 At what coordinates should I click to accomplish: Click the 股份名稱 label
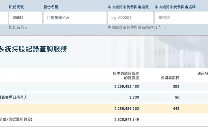coord(51,7)
